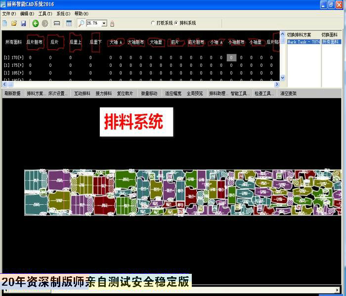
Task: Select 后片 pattern piece thumbnail
Action: pyautogui.click(x=55, y=42)
